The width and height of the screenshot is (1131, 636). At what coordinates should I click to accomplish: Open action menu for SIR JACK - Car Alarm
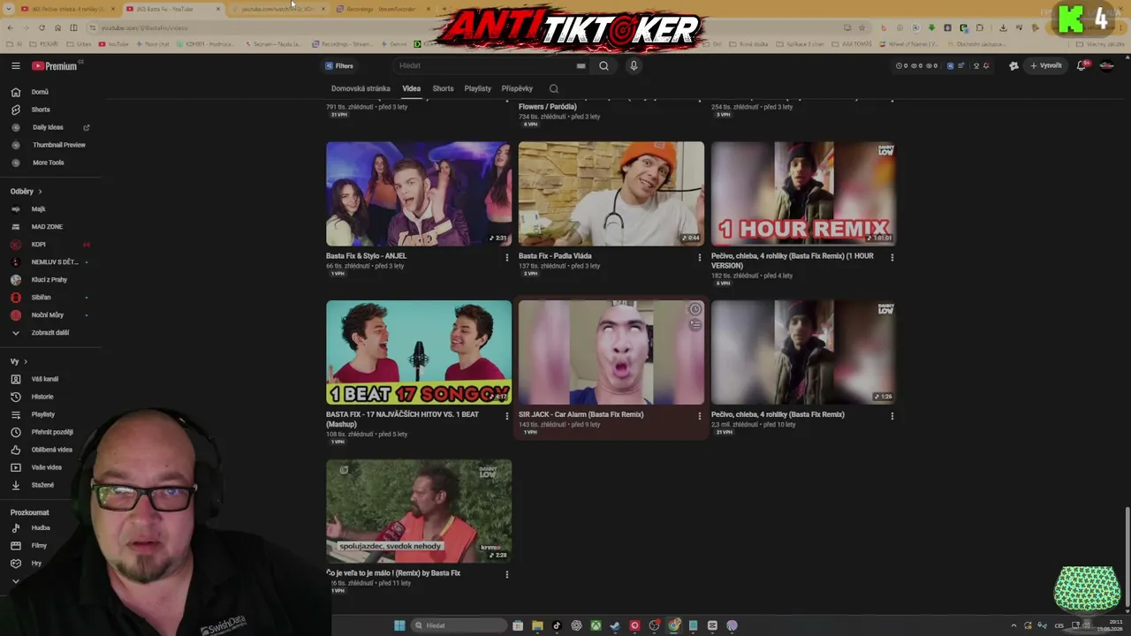click(700, 415)
